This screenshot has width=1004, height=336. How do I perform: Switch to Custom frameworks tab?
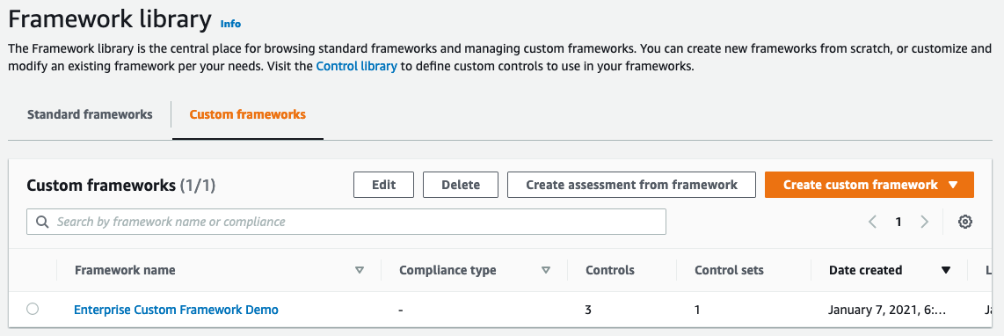[x=247, y=114]
